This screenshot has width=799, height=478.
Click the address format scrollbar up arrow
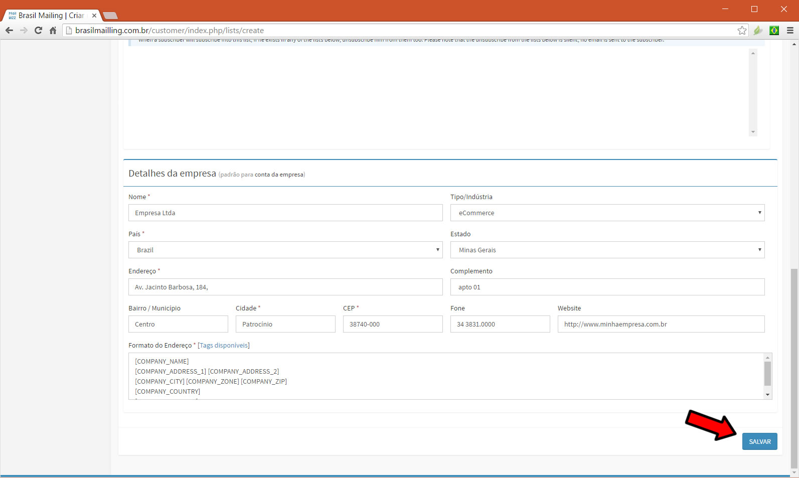pos(767,358)
